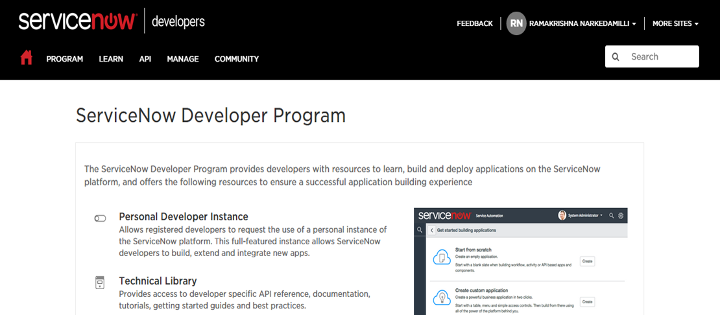Open the Manage menu
Screen dimensions: 720x315
183,59
